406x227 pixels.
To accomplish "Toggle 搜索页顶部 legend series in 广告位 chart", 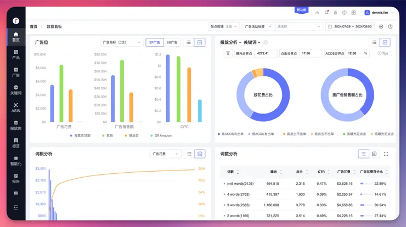I will pyautogui.click(x=81, y=135).
